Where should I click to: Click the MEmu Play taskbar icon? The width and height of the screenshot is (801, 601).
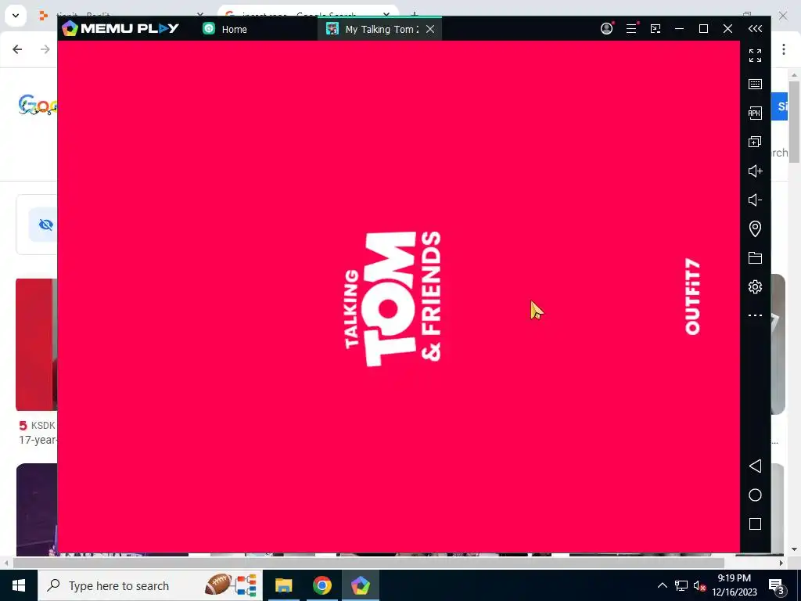pos(360,585)
